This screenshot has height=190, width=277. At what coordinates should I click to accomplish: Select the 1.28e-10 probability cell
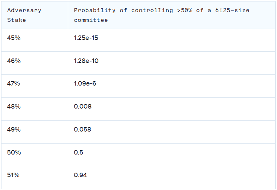pyautogui.click(x=172, y=63)
